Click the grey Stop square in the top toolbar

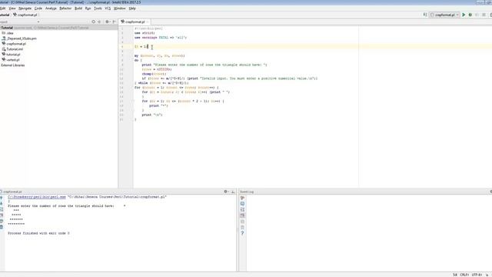pos(484,15)
